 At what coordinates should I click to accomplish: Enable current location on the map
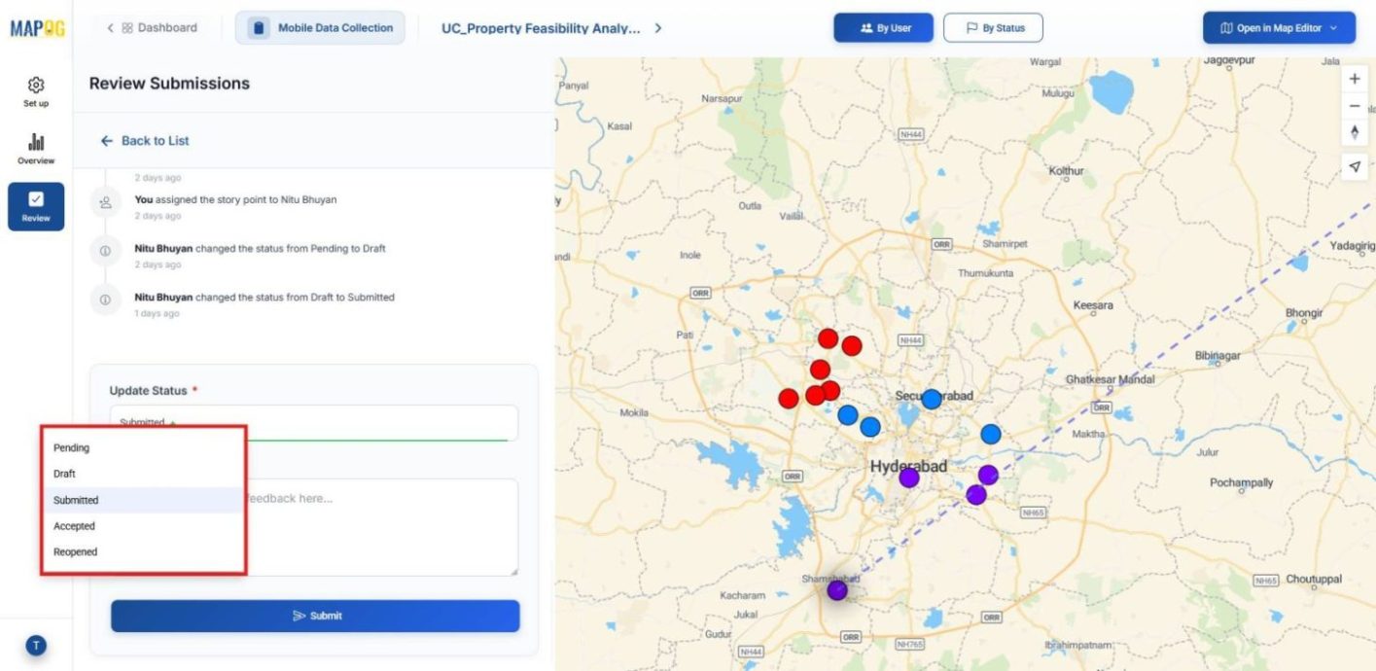click(x=1354, y=166)
